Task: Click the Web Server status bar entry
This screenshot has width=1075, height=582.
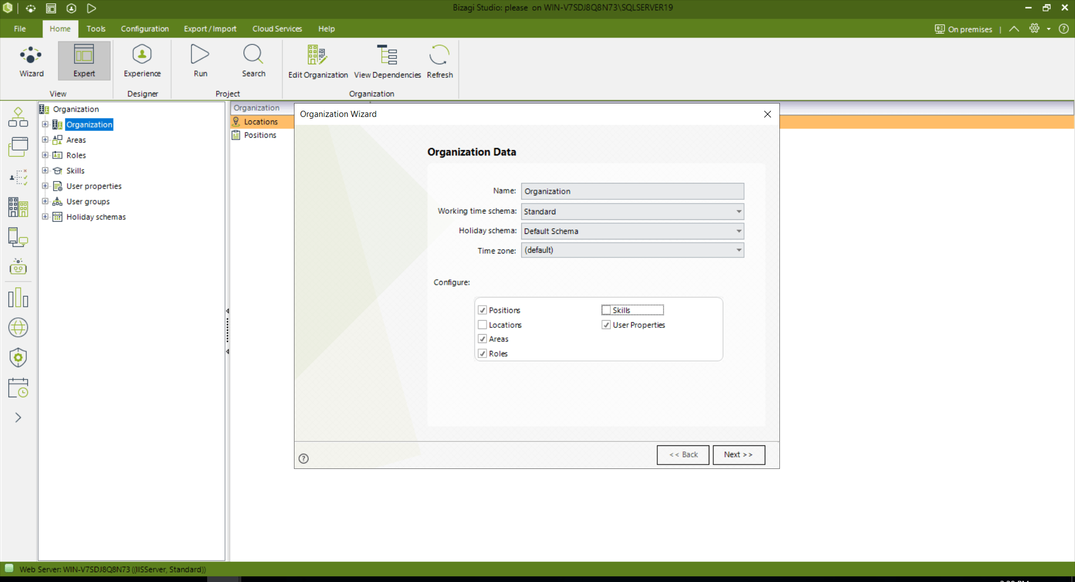Action: click(x=112, y=569)
